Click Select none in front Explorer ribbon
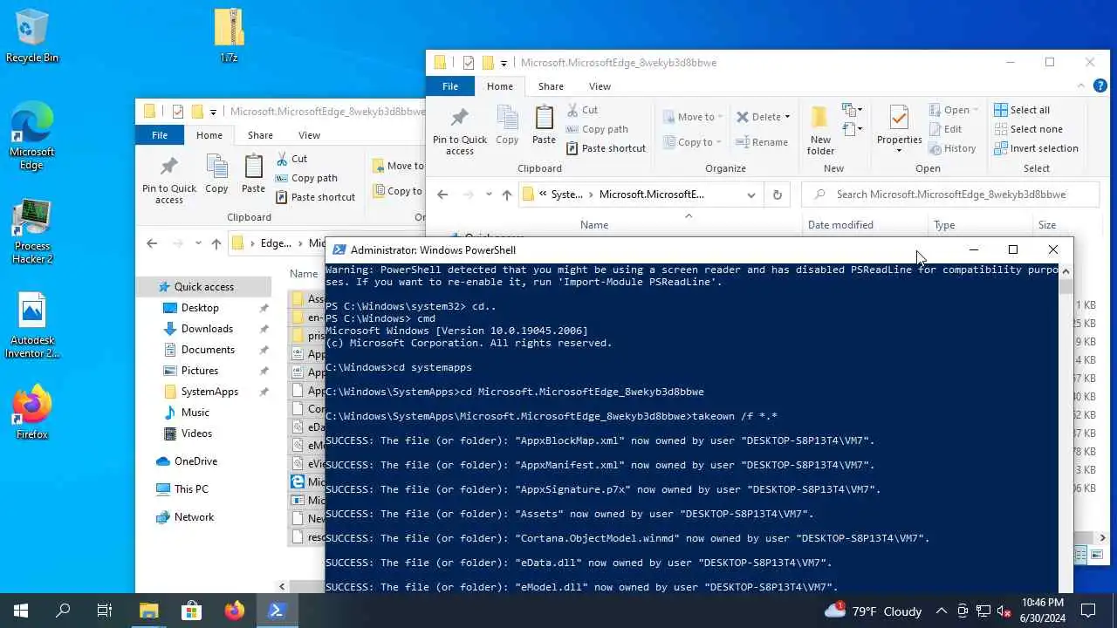Image resolution: width=1117 pixels, height=628 pixels. pyautogui.click(x=1028, y=129)
